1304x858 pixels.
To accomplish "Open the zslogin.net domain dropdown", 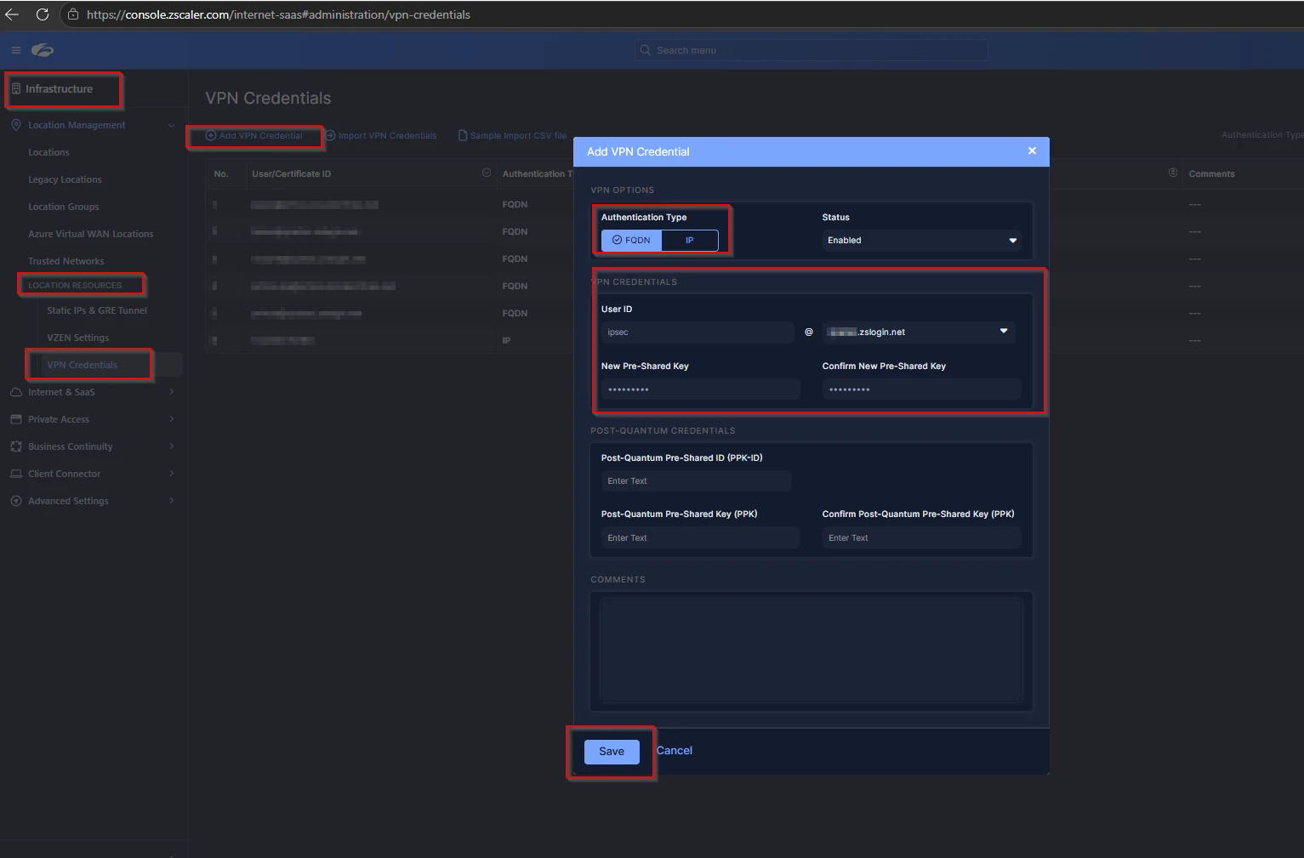I will (x=918, y=332).
